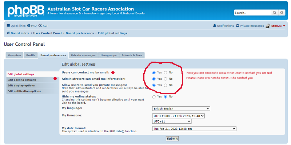This screenshot has width=291, height=145.
Task: Open advanced search gear icon
Action: coord(282,13)
